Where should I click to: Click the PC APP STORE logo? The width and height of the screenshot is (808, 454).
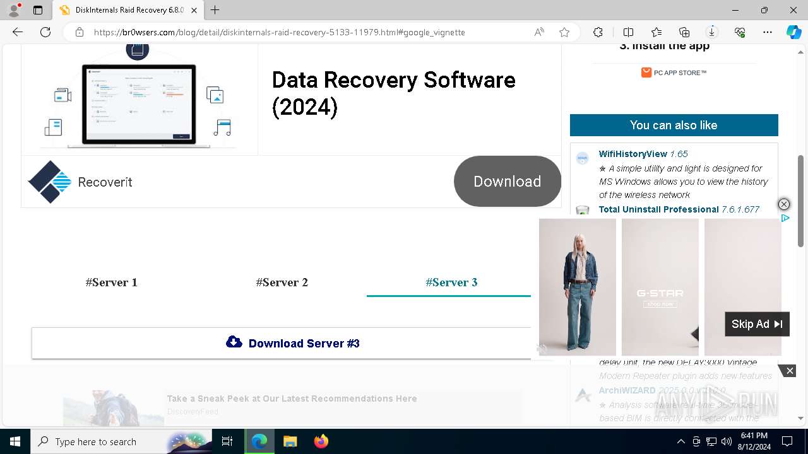674,73
